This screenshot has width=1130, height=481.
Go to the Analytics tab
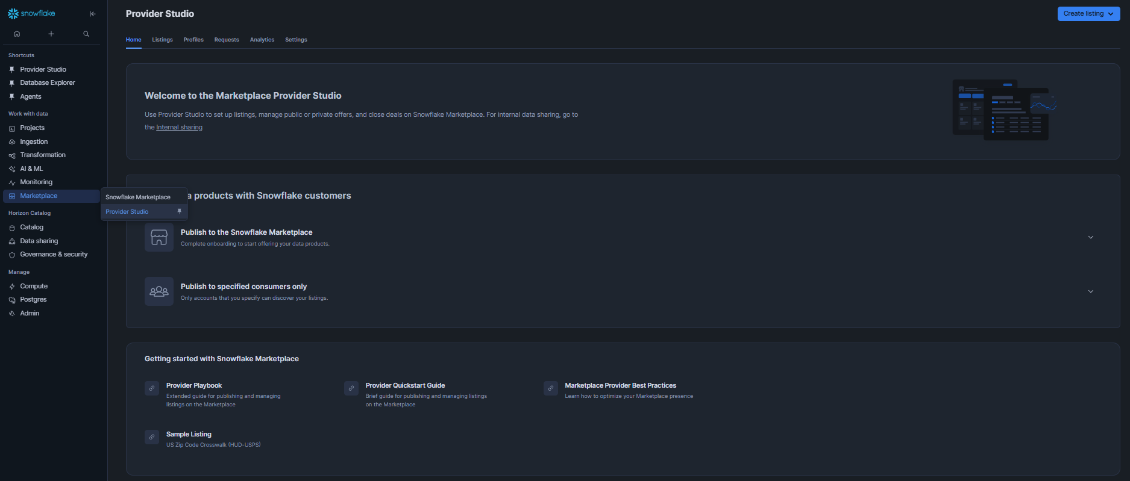(x=262, y=40)
